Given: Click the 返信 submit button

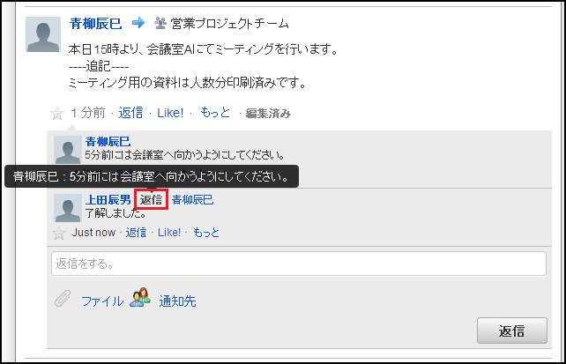Looking at the screenshot, I should pyautogui.click(x=512, y=331).
